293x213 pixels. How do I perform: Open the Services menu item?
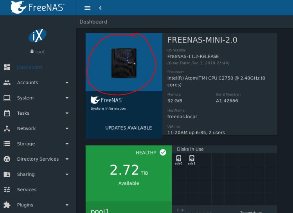[x=27, y=190]
